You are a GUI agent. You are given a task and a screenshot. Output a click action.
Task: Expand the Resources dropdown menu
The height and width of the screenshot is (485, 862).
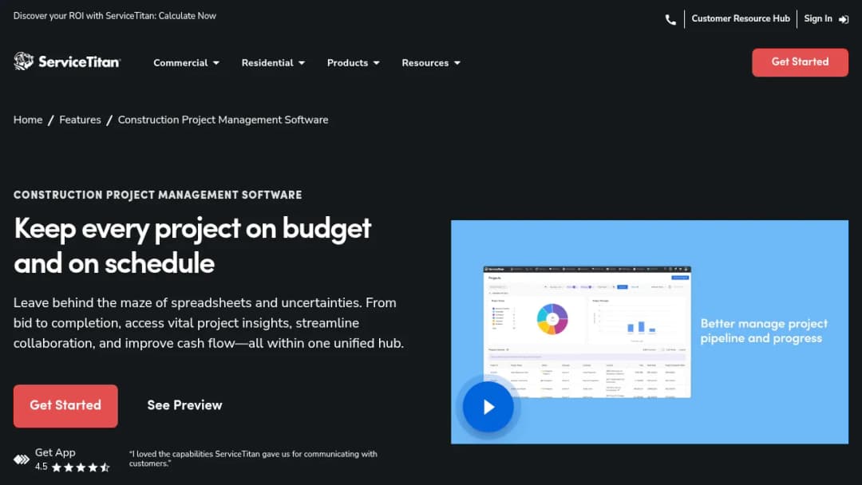tap(431, 62)
